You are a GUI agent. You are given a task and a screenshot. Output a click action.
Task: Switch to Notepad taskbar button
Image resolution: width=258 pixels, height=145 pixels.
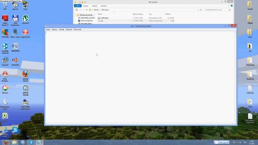[x=40, y=142]
